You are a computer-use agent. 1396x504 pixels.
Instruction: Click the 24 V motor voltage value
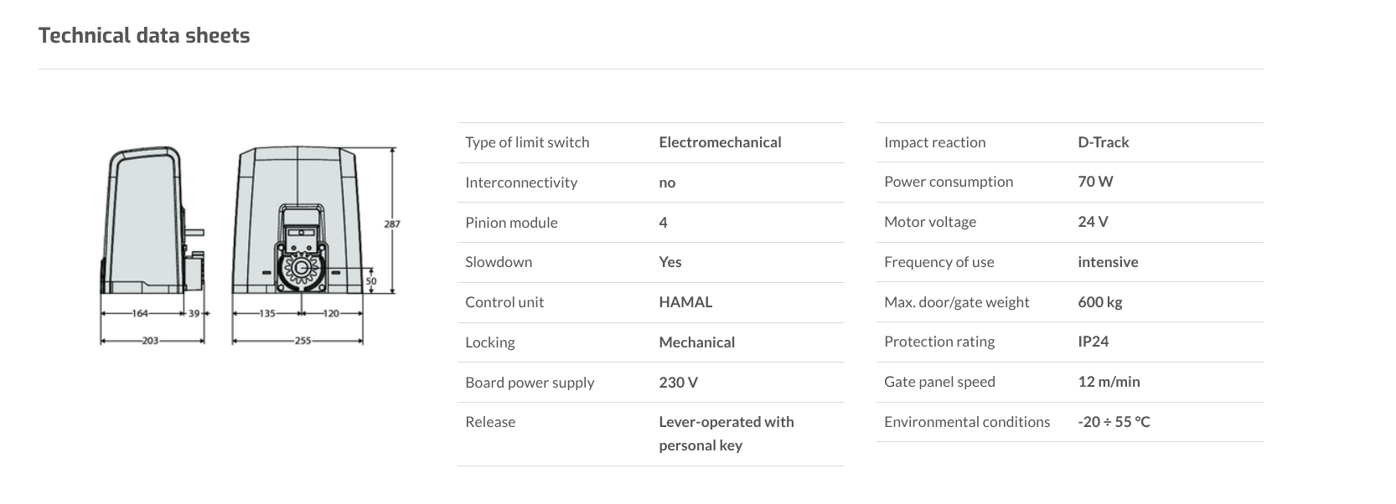[x=1093, y=222]
